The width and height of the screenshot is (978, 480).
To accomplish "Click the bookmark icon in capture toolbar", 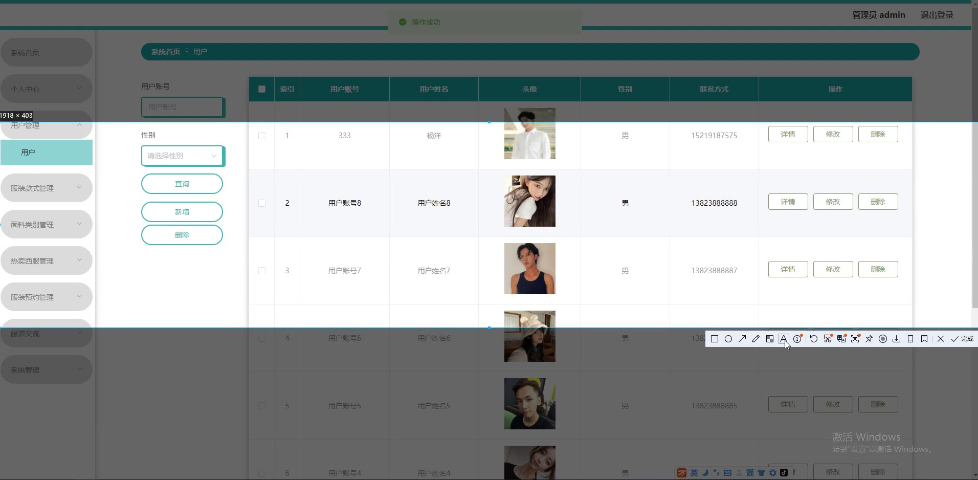I will point(924,339).
